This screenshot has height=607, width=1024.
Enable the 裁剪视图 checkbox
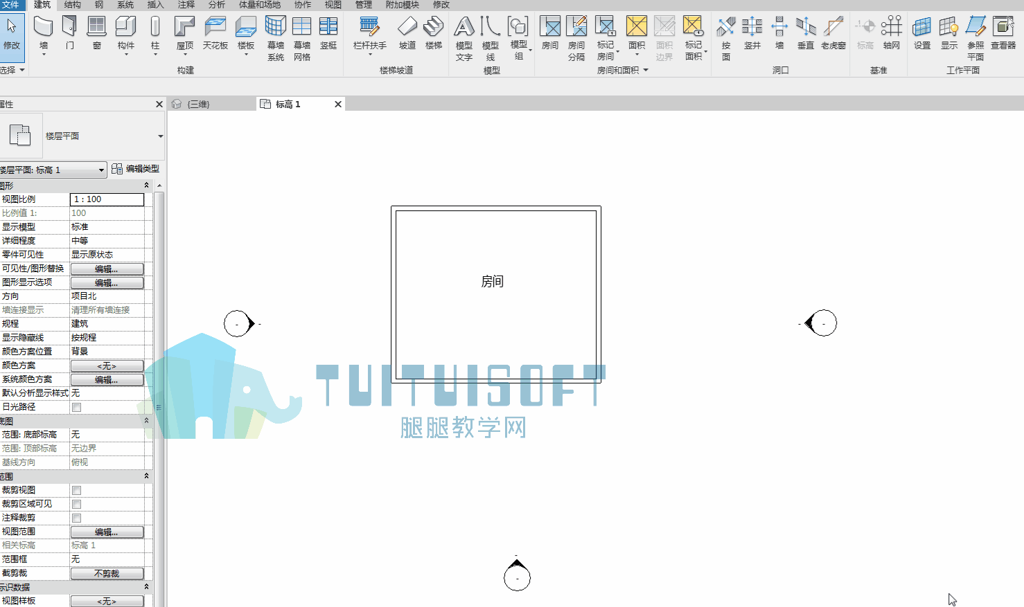(x=77, y=490)
